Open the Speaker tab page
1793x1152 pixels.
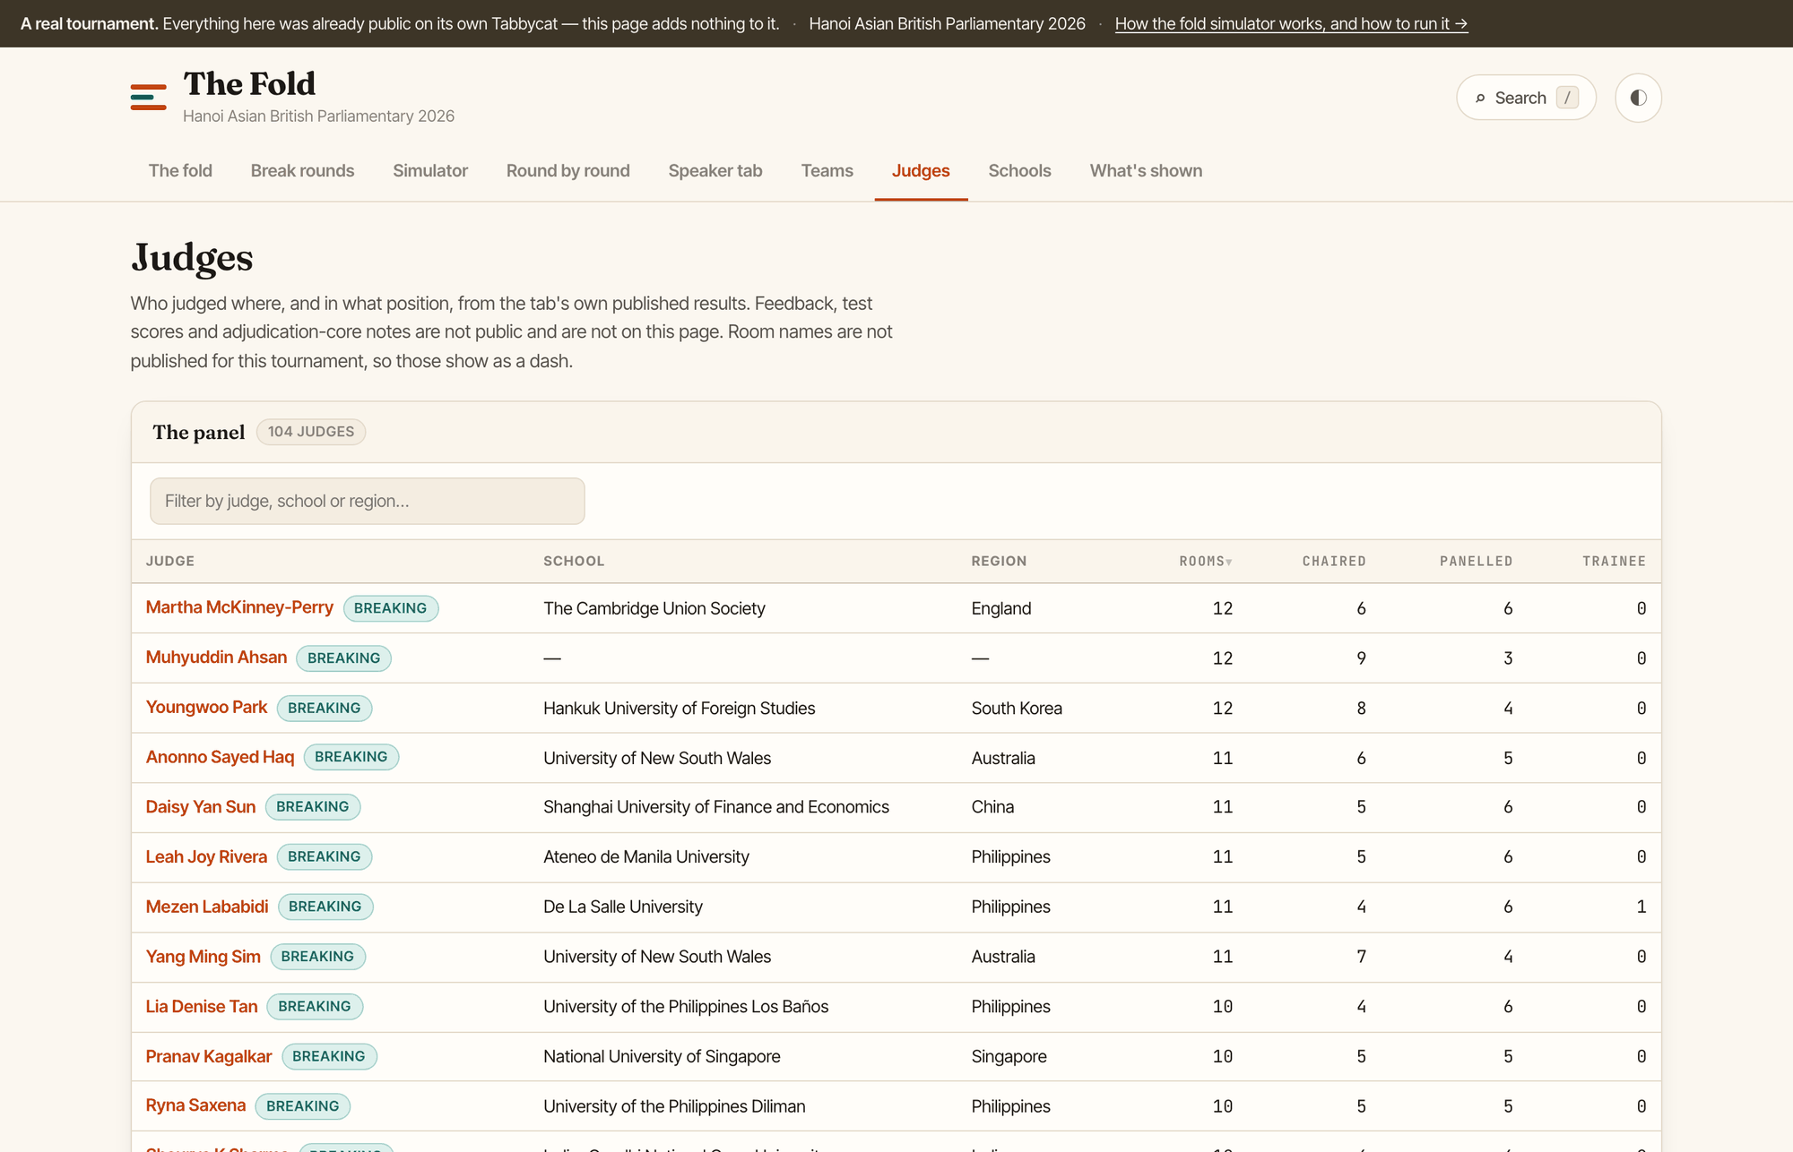pyautogui.click(x=715, y=170)
